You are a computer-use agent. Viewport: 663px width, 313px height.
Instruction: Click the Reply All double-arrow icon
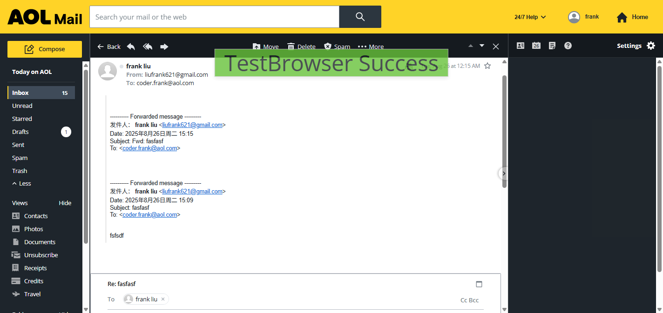[148, 47]
